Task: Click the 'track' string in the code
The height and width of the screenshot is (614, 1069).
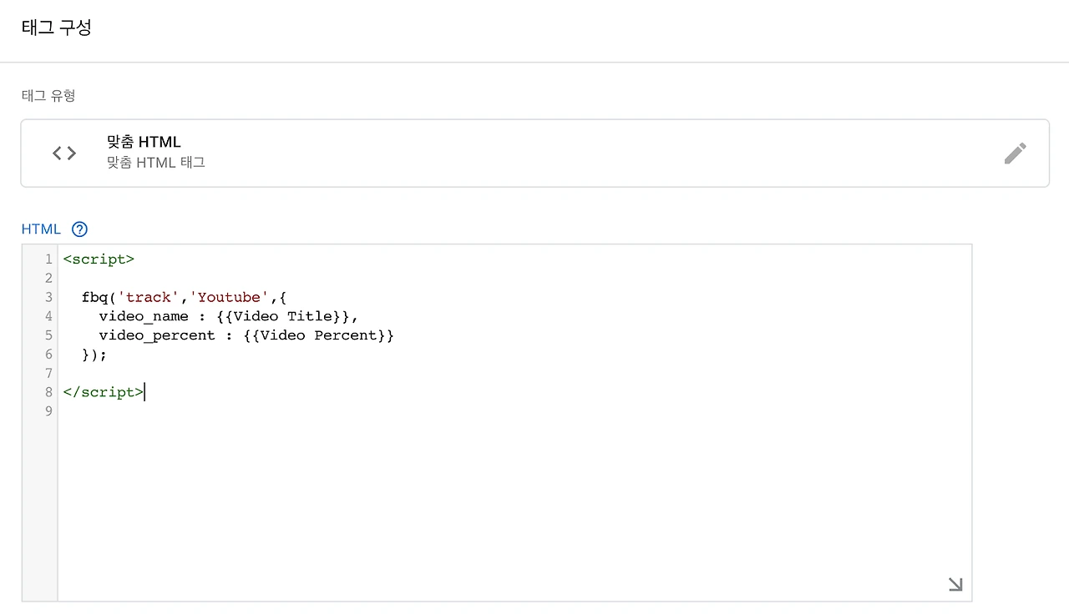Action: [149, 298]
